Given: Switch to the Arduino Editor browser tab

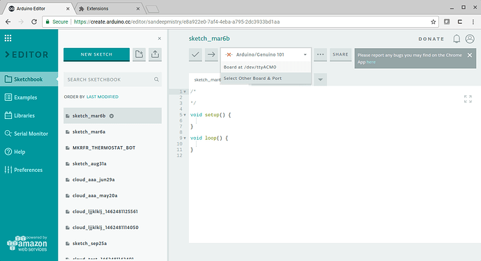Looking at the screenshot, I should 38,8.
